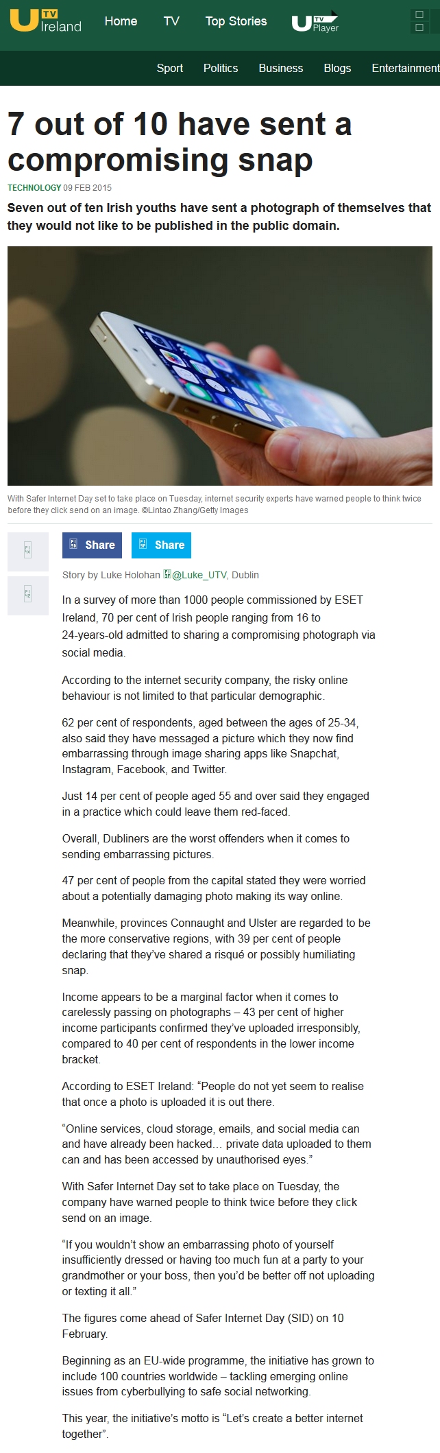Screen dimensions: 440x1453
Task: Open the UTV Player logo link
Action: (315, 22)
